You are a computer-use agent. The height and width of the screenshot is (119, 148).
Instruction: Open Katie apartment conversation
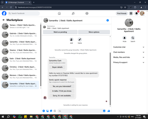point(20,60)
